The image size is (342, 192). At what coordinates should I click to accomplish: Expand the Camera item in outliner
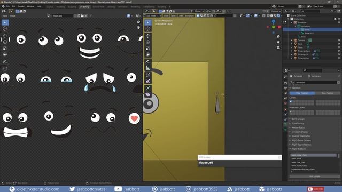292,41
